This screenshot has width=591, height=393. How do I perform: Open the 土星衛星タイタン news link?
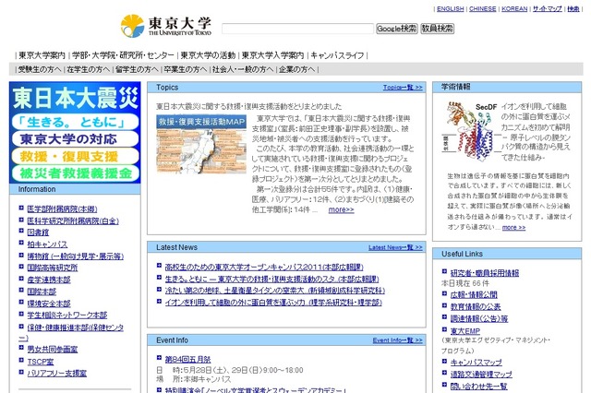[x=275, y=291]
